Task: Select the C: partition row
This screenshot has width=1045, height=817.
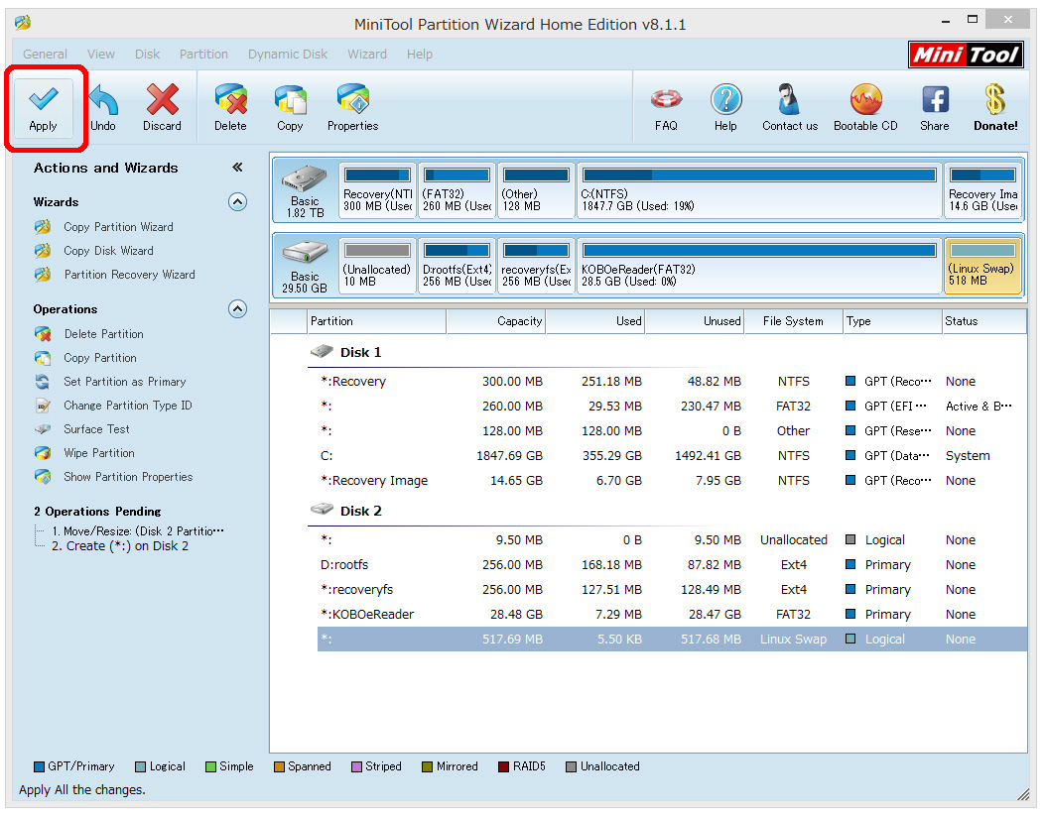Action: 672,456
